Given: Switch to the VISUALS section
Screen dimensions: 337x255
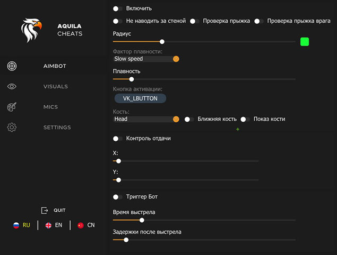Looking at the screenshot, I should click(x=56, y=87).
